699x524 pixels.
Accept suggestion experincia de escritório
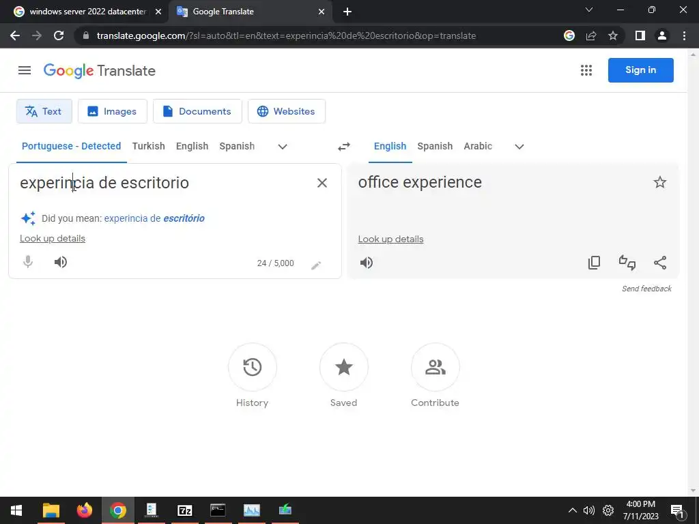(x=154, y=218)
